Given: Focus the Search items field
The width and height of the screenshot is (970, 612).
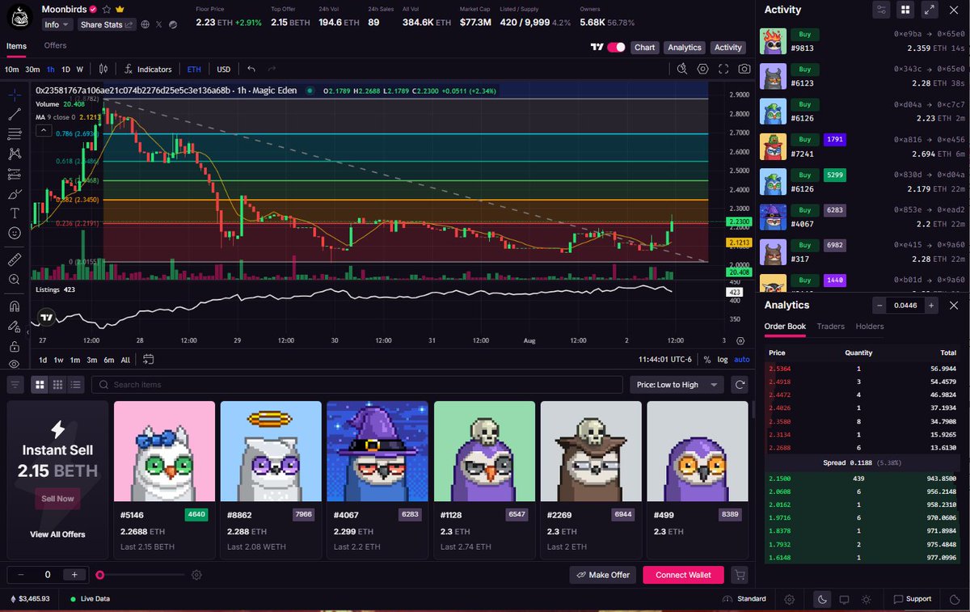Looking at the screenshot, I should pos(356,385).
